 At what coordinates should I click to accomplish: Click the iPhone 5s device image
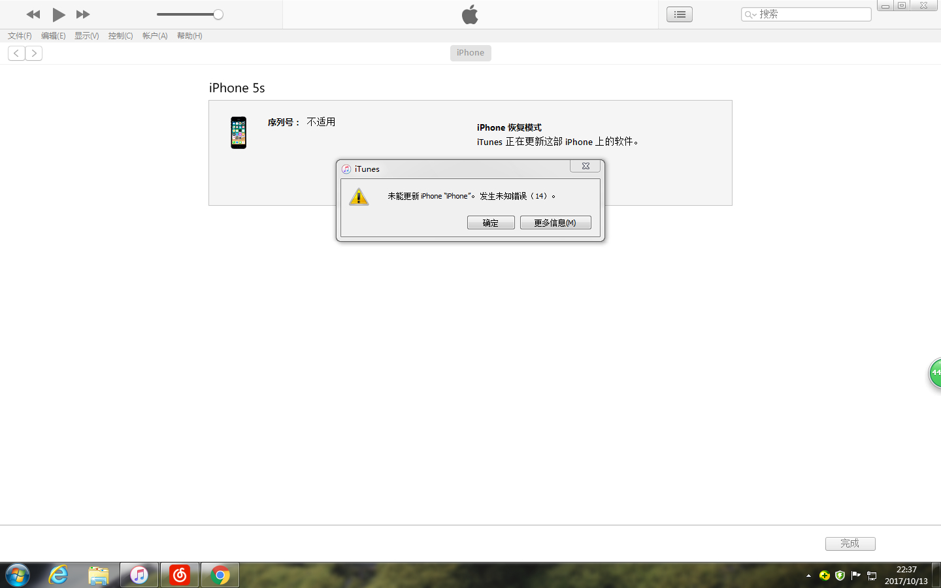(239, 133)
